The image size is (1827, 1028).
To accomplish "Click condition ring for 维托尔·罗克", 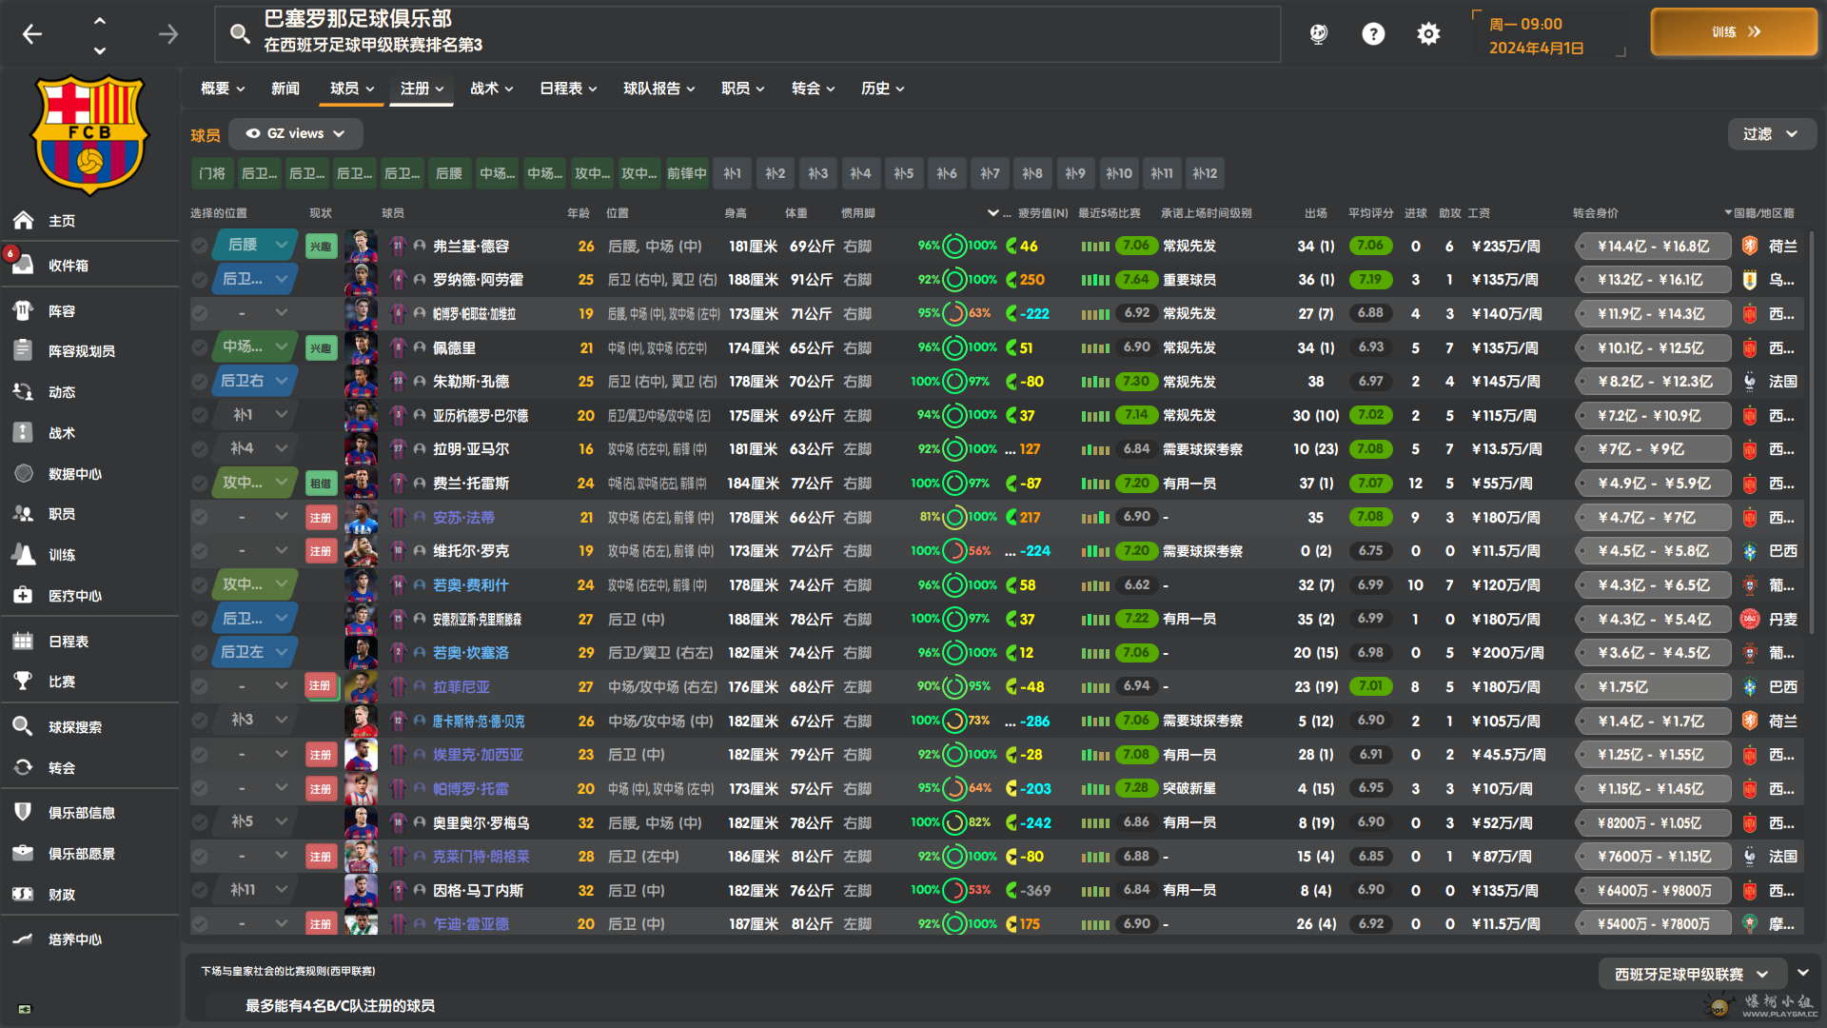I will pos(953,551).
